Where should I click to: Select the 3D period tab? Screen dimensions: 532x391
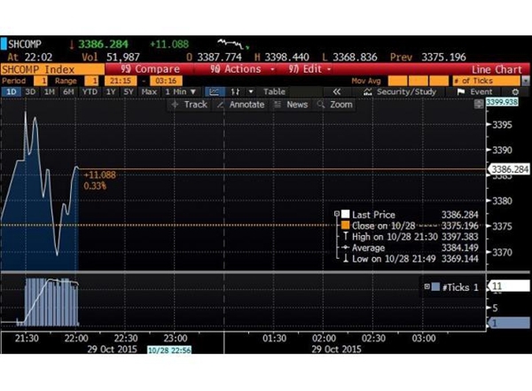pyautogui.click(x=30, y=91)
